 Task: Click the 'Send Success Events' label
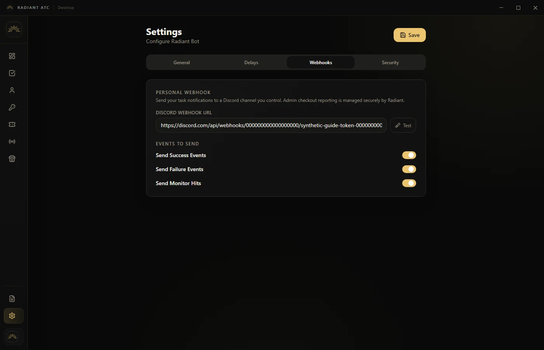pyautogui.click(x=181, y=155)
